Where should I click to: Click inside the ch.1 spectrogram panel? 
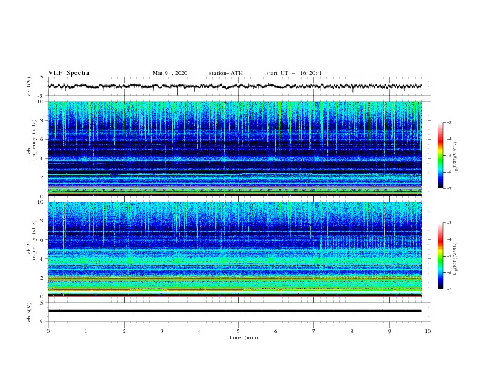234,148
